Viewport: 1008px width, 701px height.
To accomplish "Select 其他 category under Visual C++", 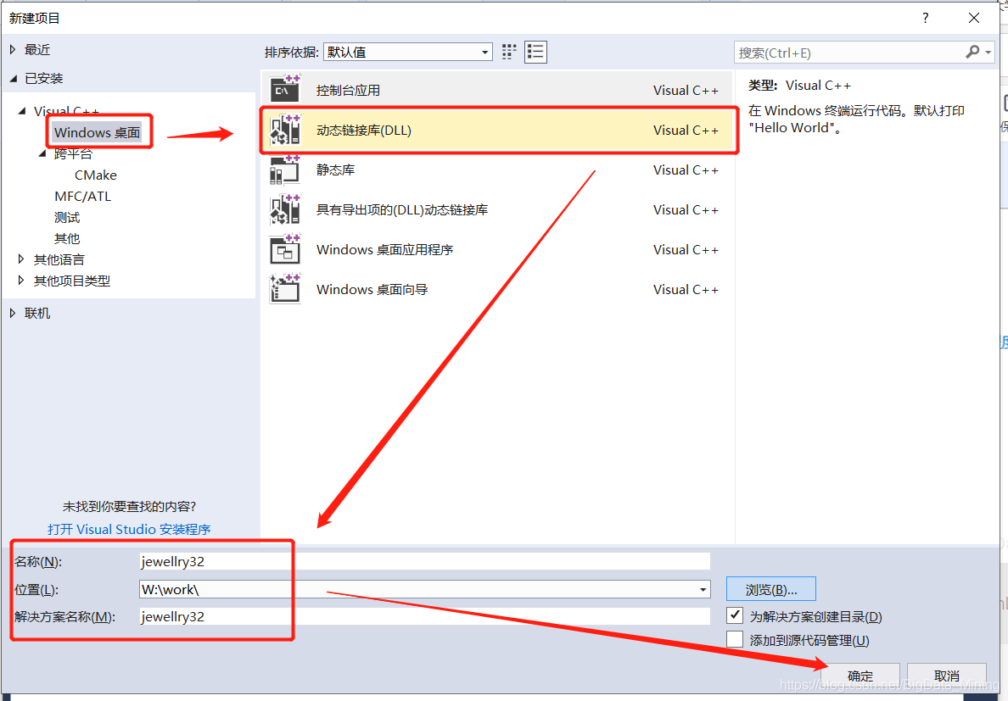I will pyautogui.click(x=67, y=239).
